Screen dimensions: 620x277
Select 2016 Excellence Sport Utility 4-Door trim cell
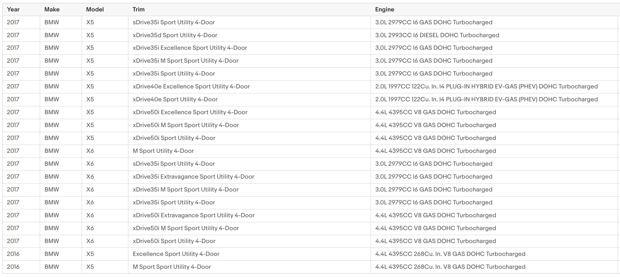(x=249, y=254)
